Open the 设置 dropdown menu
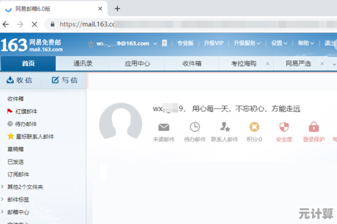The height and width of the screenshot is (224, 337). click(279, 43)
